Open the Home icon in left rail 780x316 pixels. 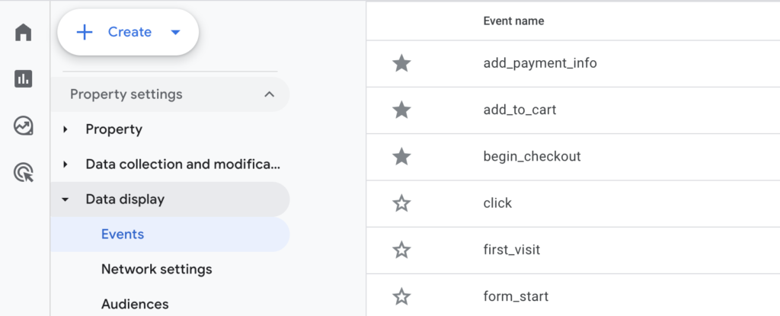pyautogui.click(x=24, y=33)
